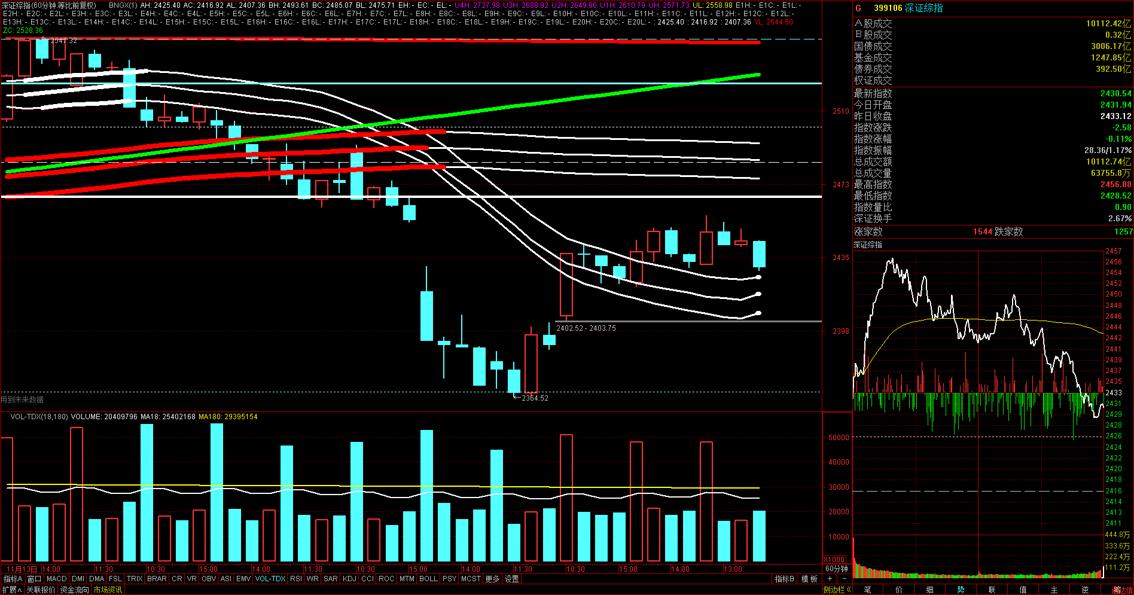The image size is (1134, 595).
Task: Open the 更多 indicators list
Action: coord(492,579)
